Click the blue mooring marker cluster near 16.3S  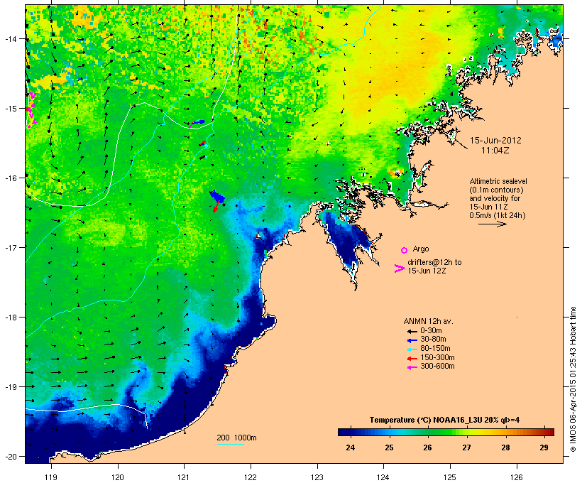[x=216, y=196]
